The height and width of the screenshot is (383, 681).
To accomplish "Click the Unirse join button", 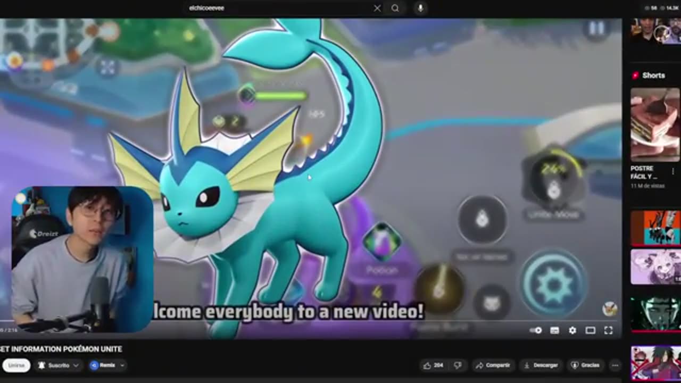I will (16, 365).
